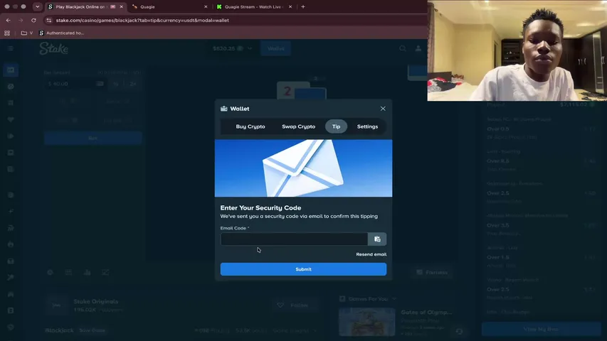Viewport: 607px width, 341px height.
Task: Open a new browser tab
Action: tap(303, 6)
